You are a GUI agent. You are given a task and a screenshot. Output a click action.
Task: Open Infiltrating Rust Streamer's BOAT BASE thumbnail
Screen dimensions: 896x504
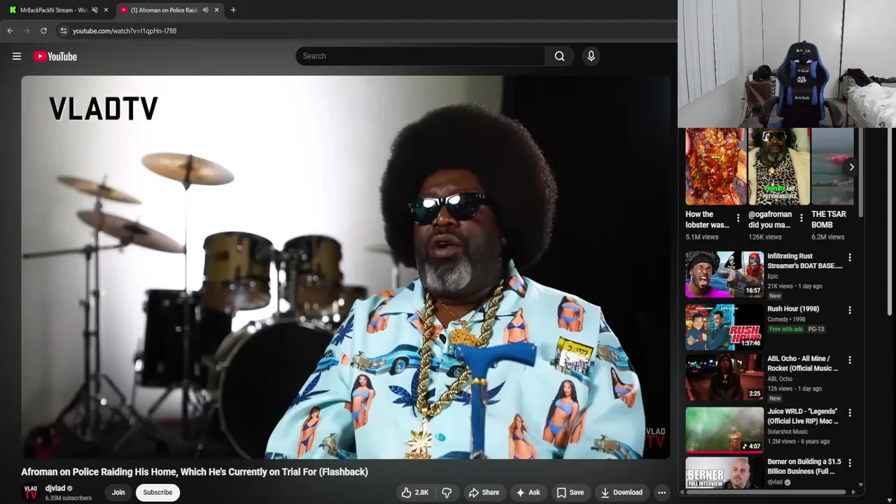(724, 274)
